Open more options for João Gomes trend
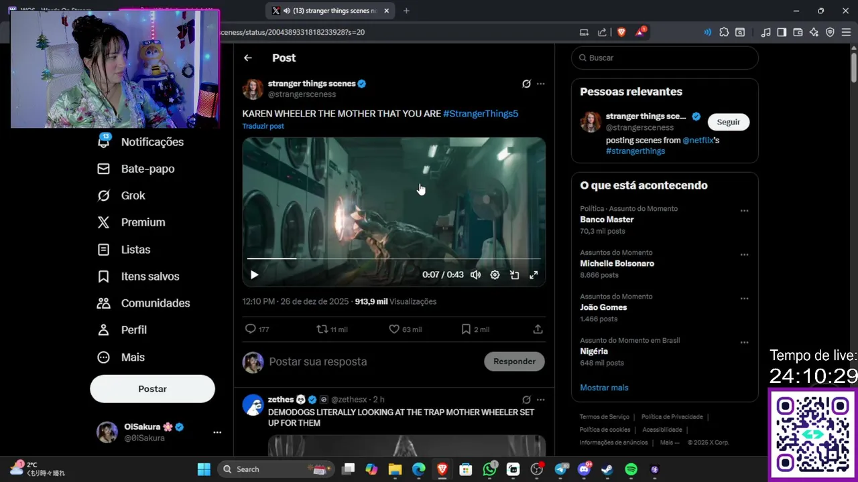Image resolution: width=858 pixels, height=482 pixels. pyautogui.click(x=744, y=299)
